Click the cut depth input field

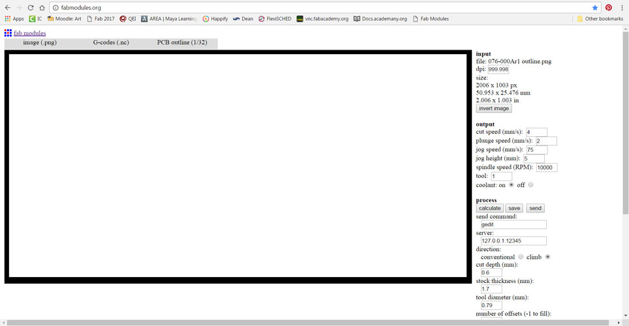pos(491,273)
